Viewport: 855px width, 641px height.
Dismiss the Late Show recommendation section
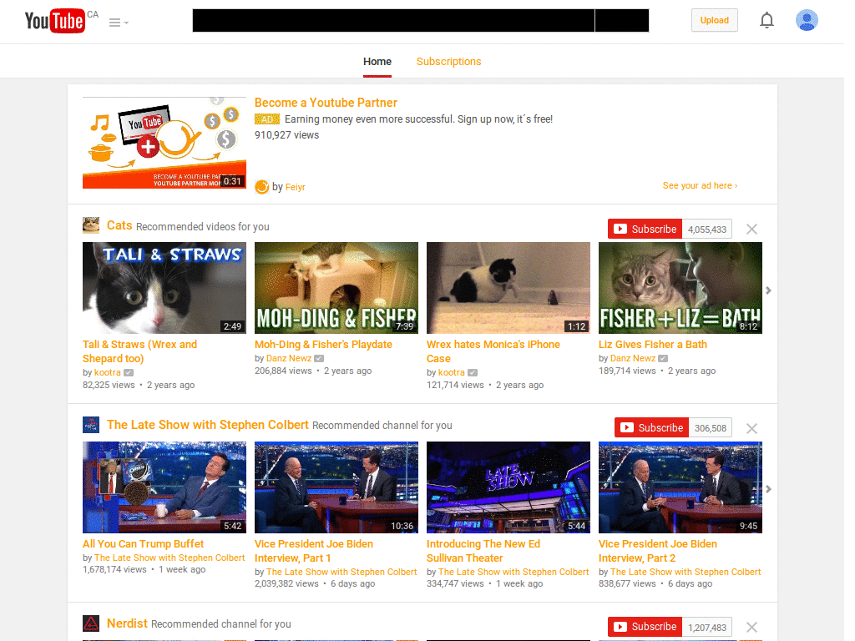(x=752, y=428)
